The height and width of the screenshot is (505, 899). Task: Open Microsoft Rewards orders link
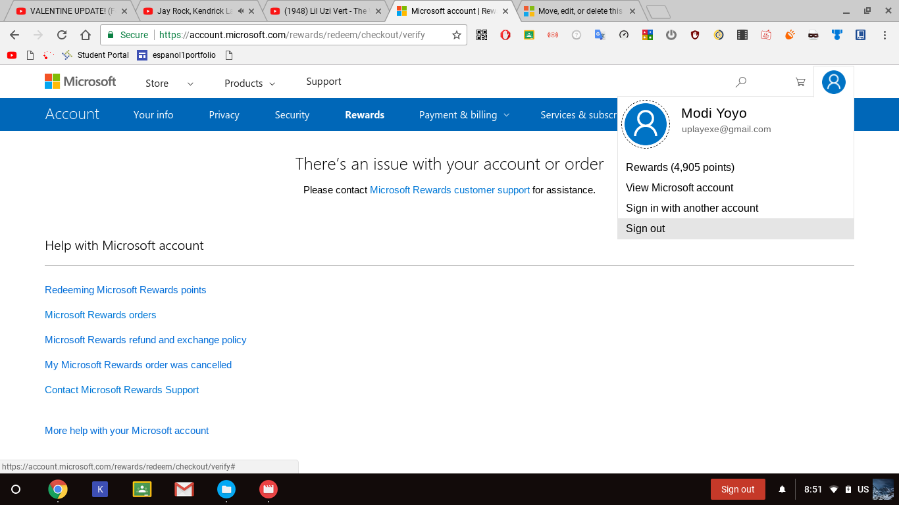click(101, 315)
